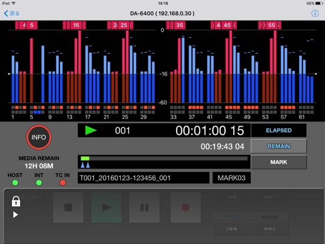Skip to the next take or mark button
The width and height of the screenshot is (325, 244).
point(269,229)
